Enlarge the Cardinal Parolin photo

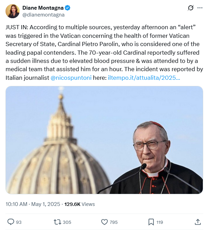tap(104, 140)
